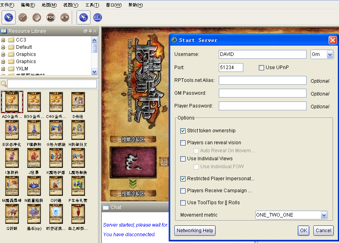Click the folder tree scroll down arrow
339x243 pixels.
95,72
